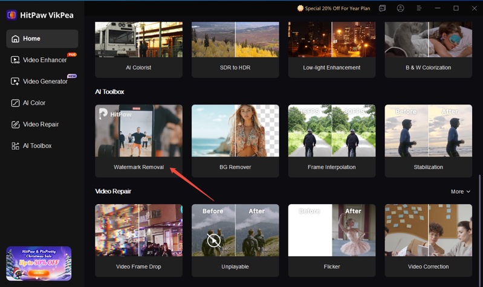Click the AI Color sidebar icon
Screen dimensions: 483x287
pyautogui.click(x=15, y=103)
